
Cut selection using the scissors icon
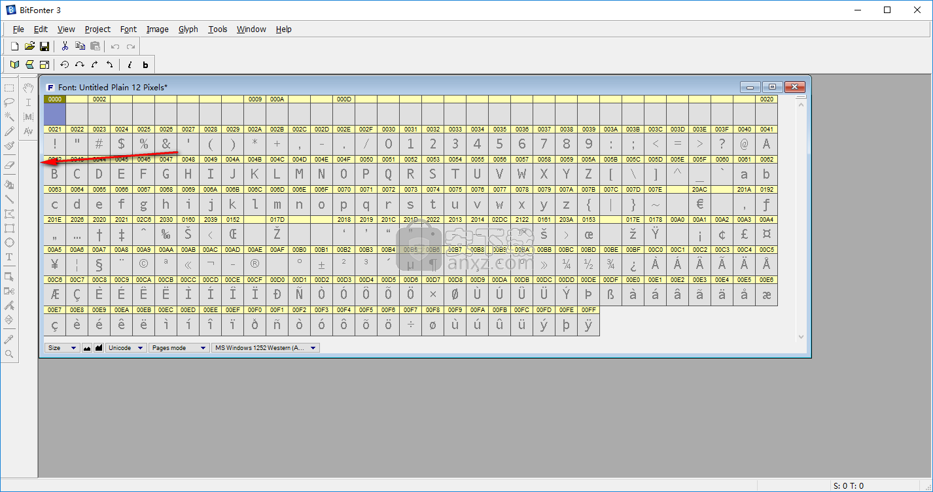pos(65,46)
